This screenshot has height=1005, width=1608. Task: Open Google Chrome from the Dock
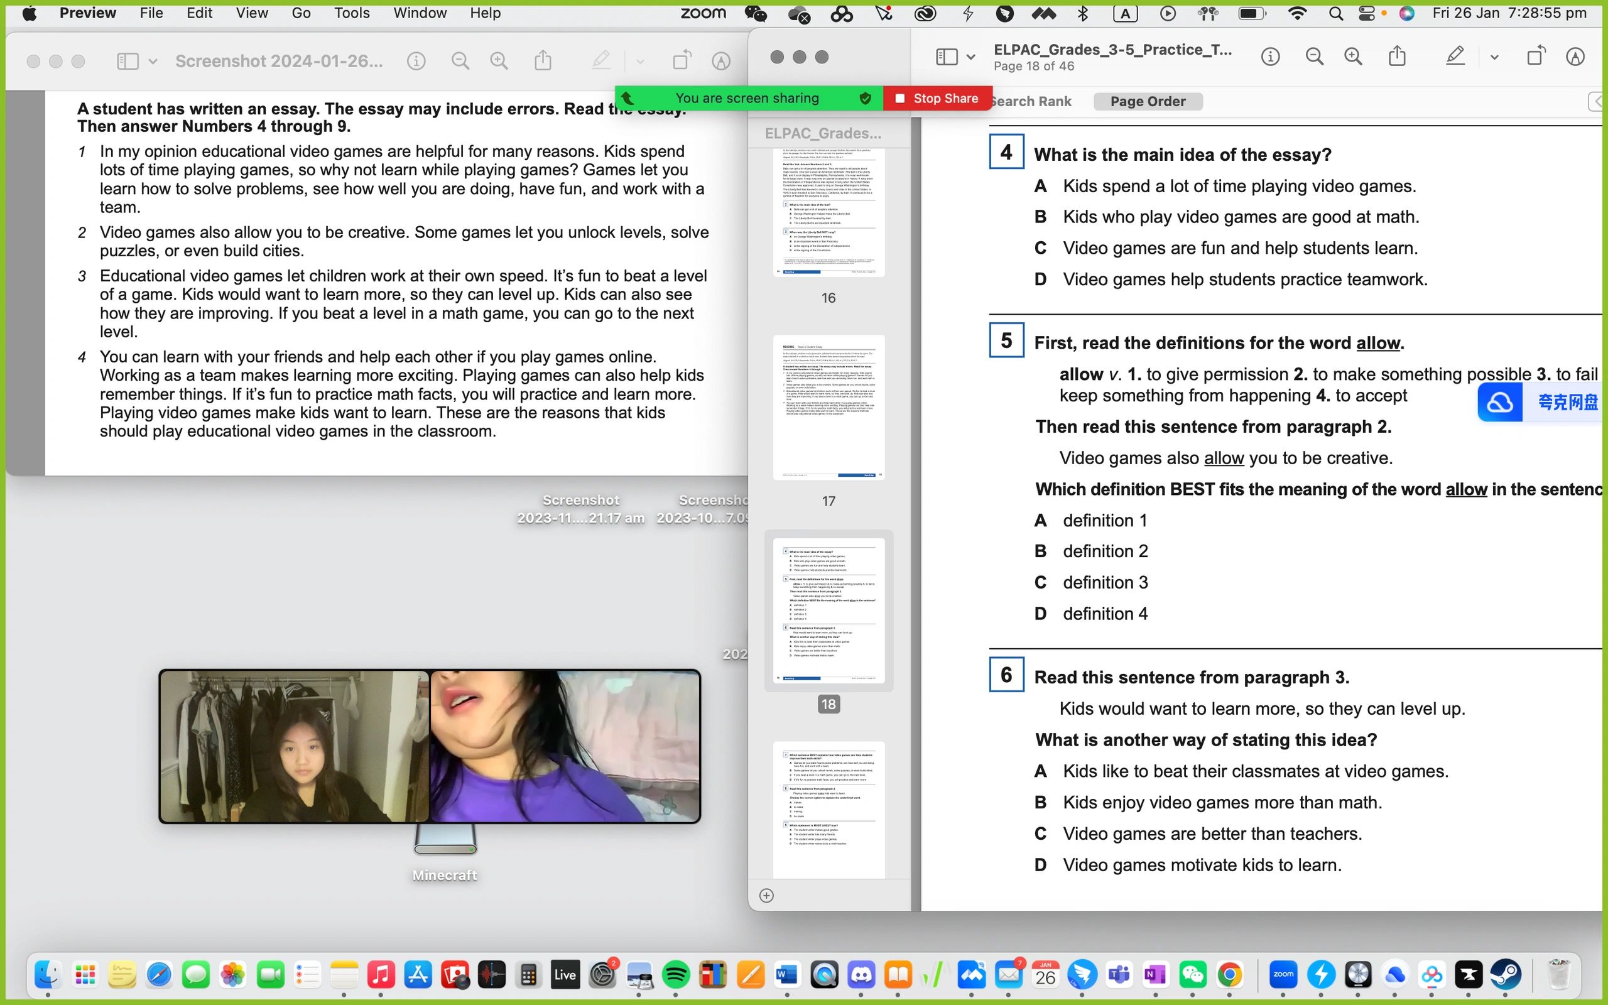pos(1231,974)
